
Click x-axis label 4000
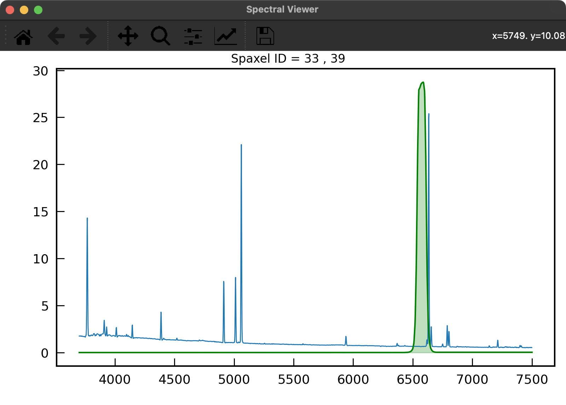(x=115, y=380)
